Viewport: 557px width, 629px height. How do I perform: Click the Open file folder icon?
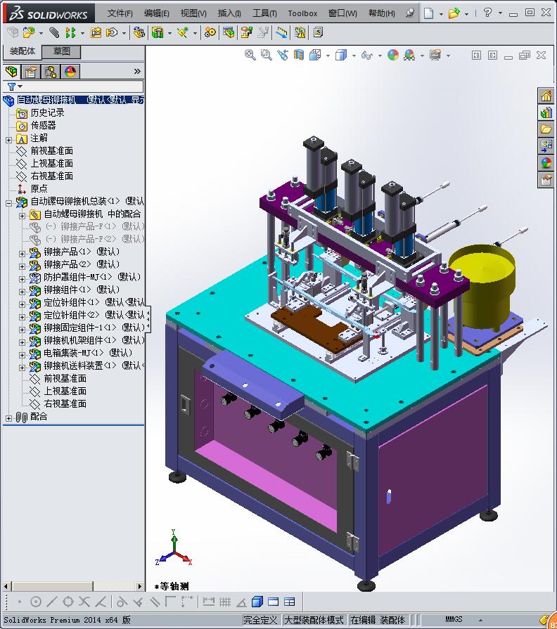point(454,13)
